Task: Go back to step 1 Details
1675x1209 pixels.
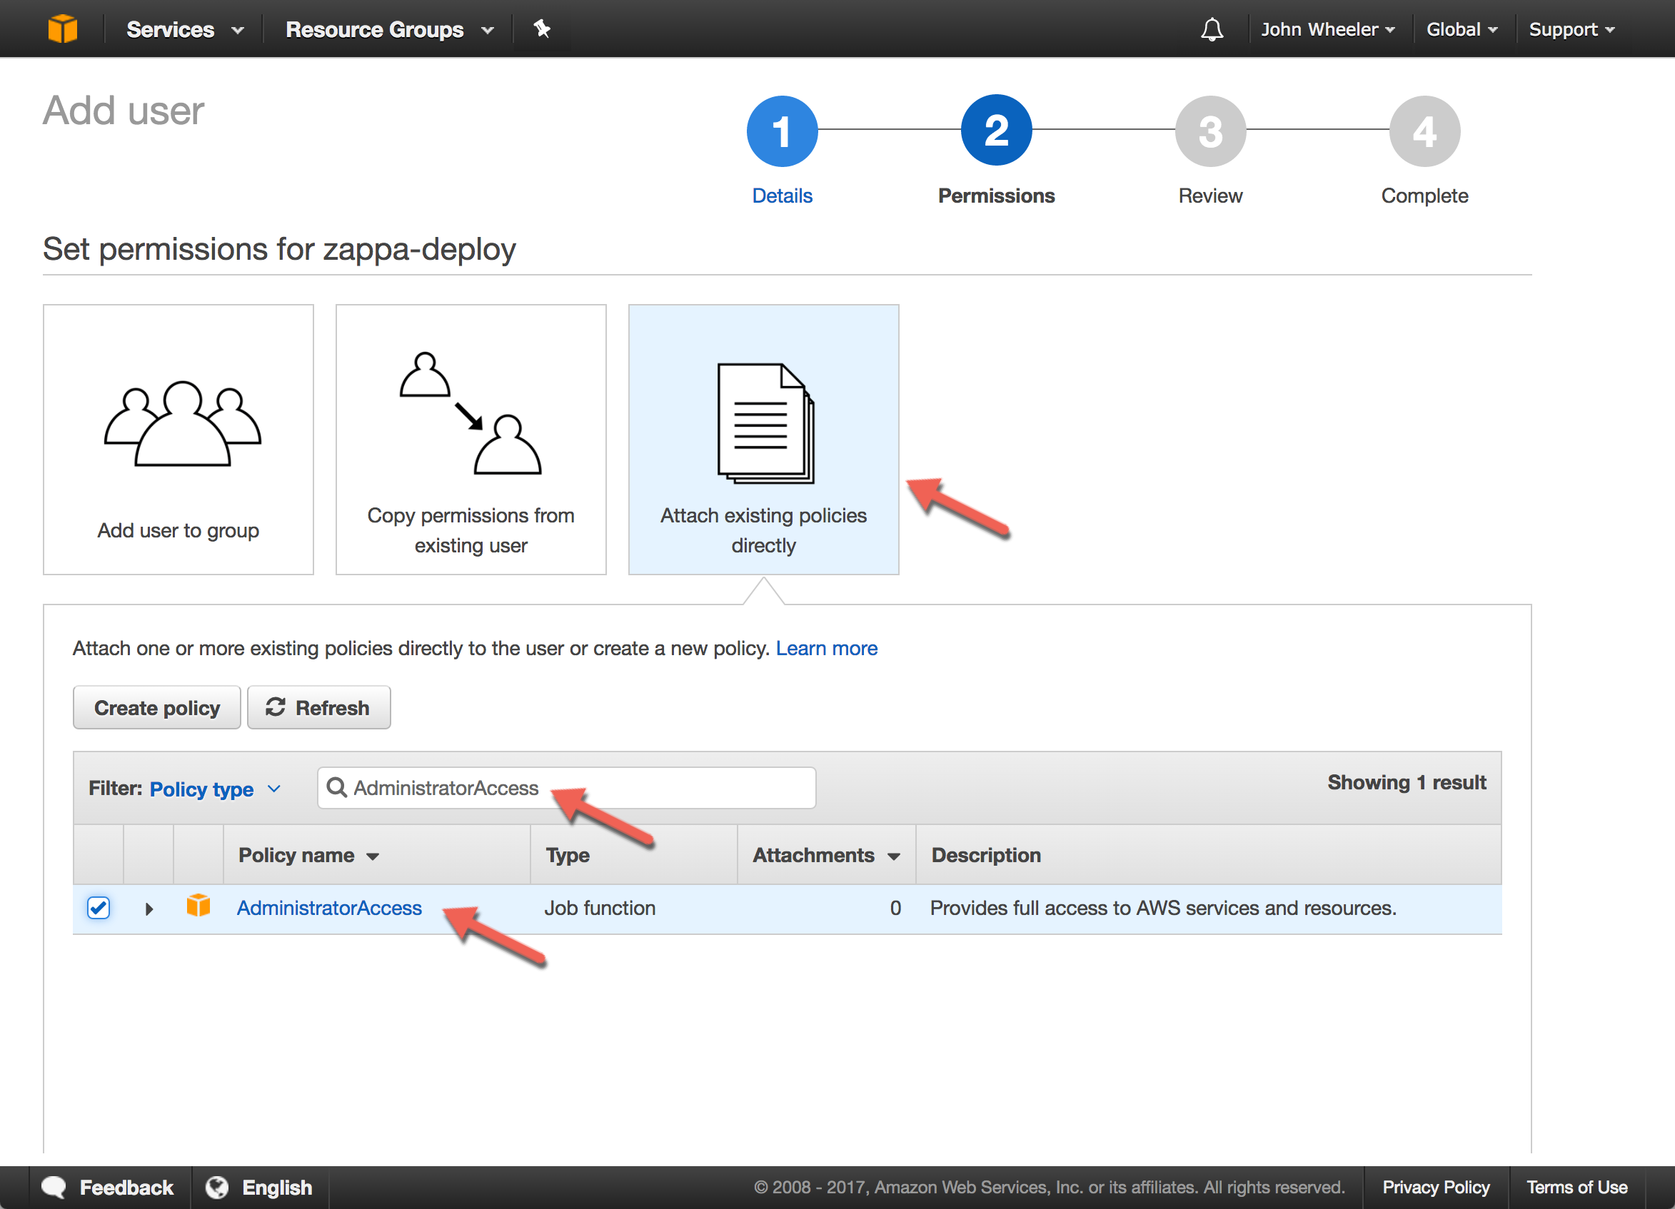Action: coord(782,131)
